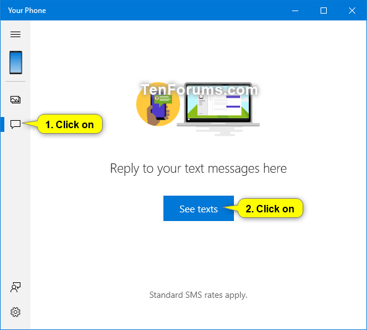Click the 'Standard SMS rates apply.' text
The image size is (367, 330).
click(198, 295)
